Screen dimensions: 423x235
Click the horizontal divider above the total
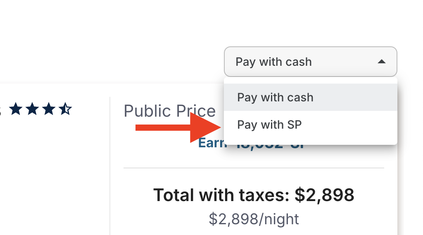pos(254,168)
